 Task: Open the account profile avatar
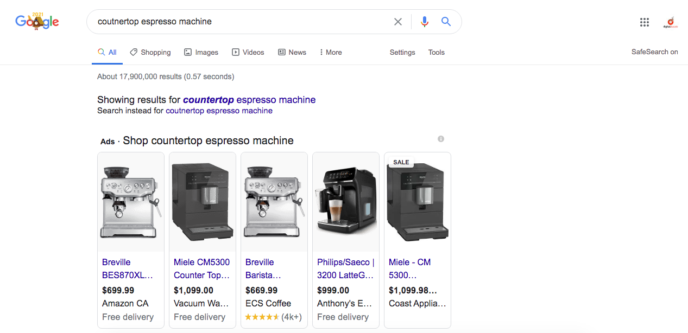(670, 22)
